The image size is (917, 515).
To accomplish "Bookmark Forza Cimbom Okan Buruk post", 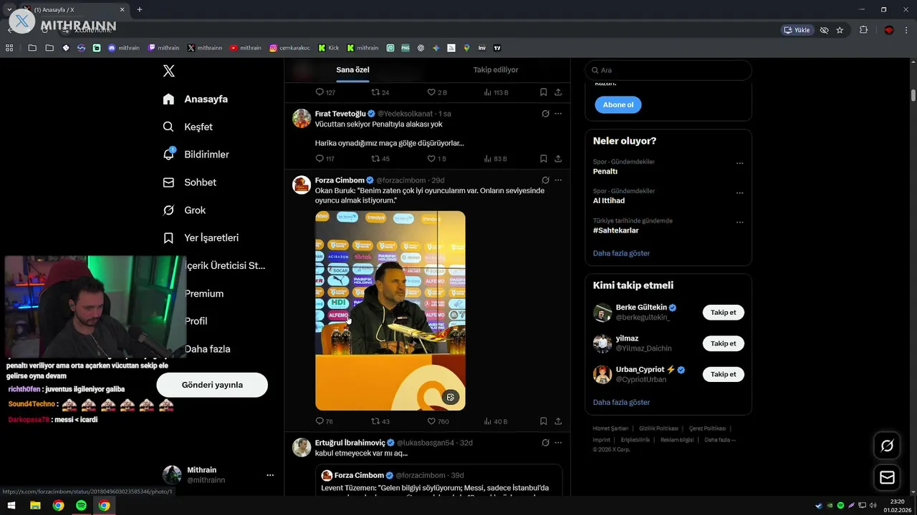I will coord(544,421).
